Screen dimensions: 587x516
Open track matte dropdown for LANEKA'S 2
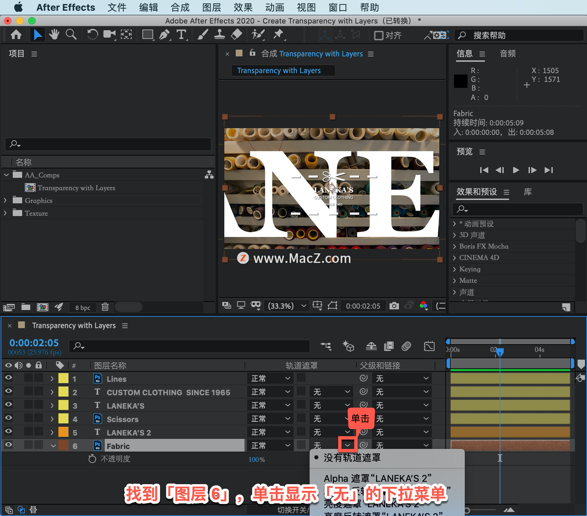click(332, 432)
